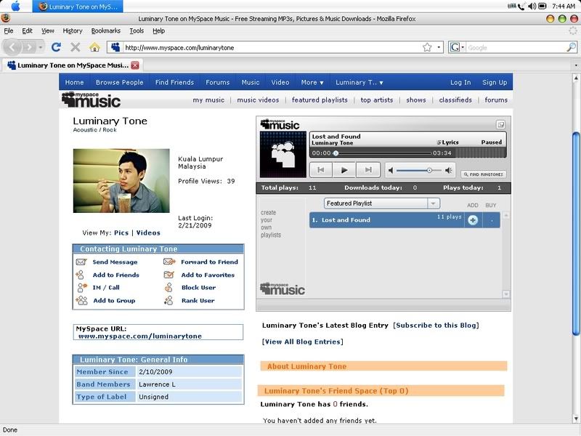Skip to the next track
The width and height of the screenshot is (581, 436).
[x=368, y=170]
